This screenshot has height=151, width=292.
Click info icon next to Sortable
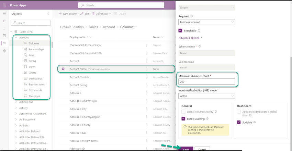[255, 122]
